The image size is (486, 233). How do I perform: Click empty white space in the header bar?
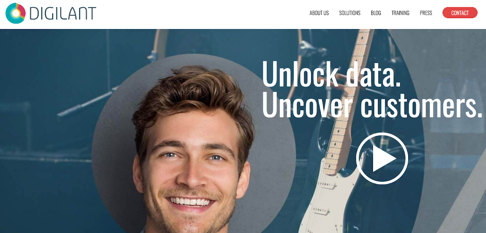coord(202,14)
